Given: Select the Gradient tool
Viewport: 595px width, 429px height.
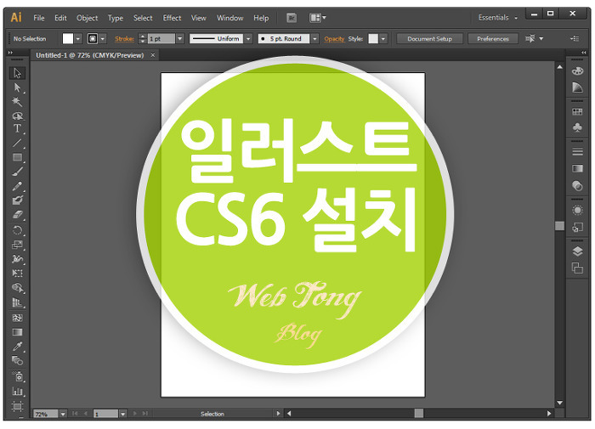Looking at the screenshot, I should pyautogui.click(x=17, y=332).
